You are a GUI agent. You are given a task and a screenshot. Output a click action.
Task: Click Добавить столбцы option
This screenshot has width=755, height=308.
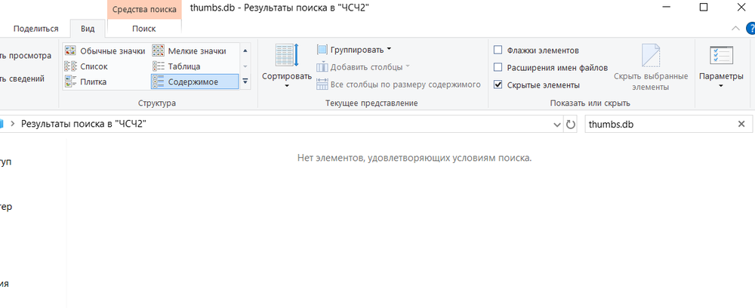click(364, 67)
